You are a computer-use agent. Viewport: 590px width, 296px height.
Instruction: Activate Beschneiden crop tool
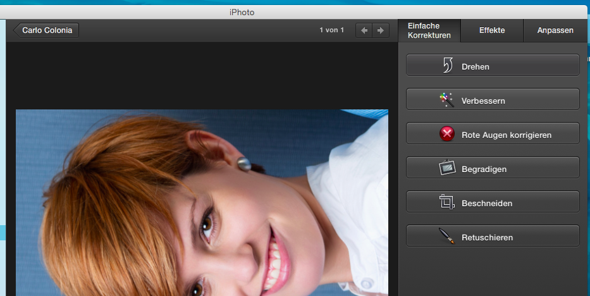(493, 202)
